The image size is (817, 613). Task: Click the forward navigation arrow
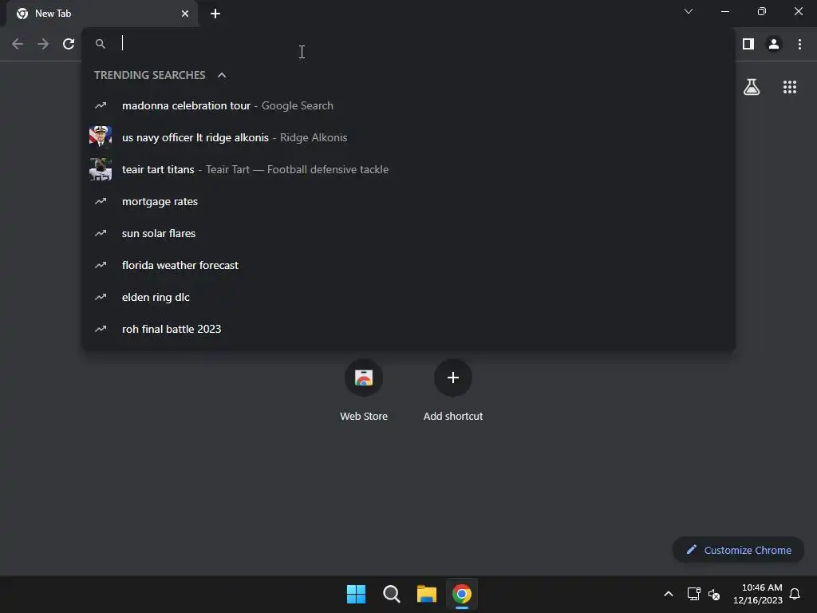(x=43, y=44)
